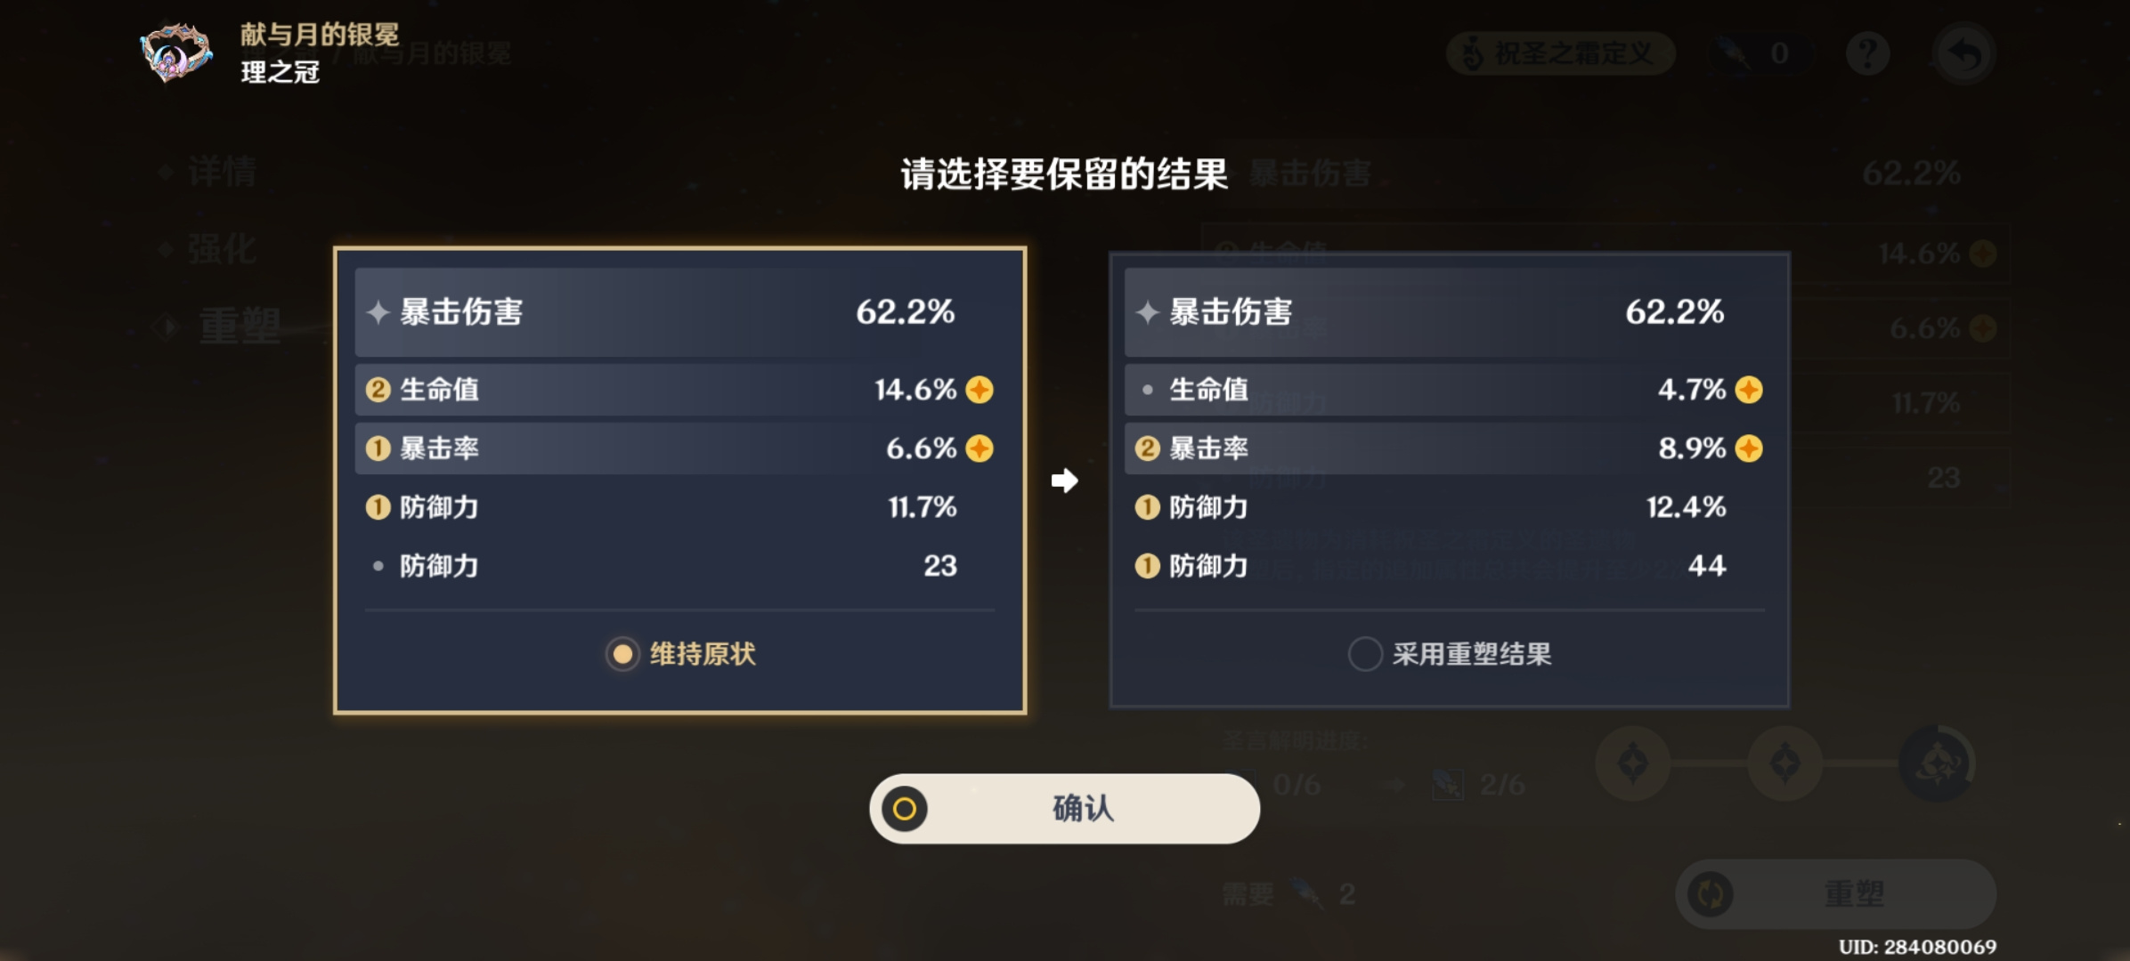Click the gold star beside 生命值 4.7%
The height and width of the screenshot is (961, 2130).
1749,390
